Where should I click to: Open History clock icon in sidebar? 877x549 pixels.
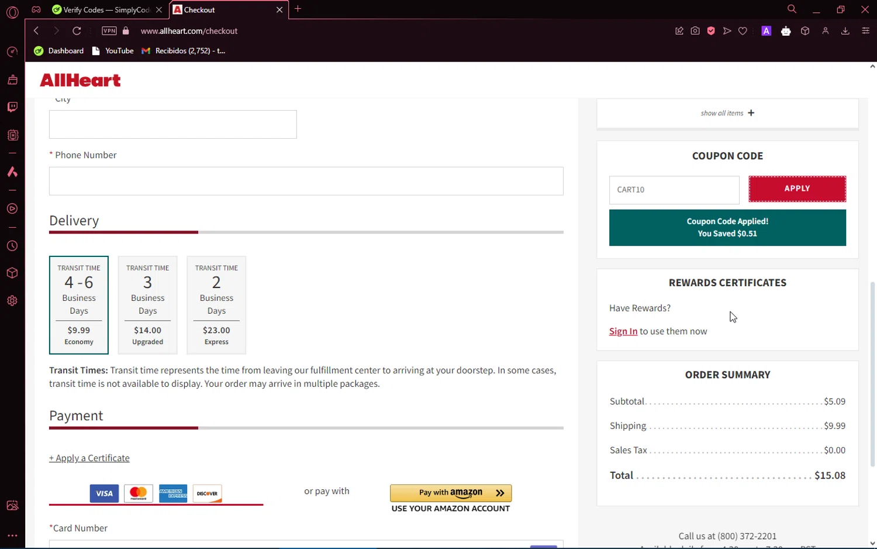coord(12,246)
